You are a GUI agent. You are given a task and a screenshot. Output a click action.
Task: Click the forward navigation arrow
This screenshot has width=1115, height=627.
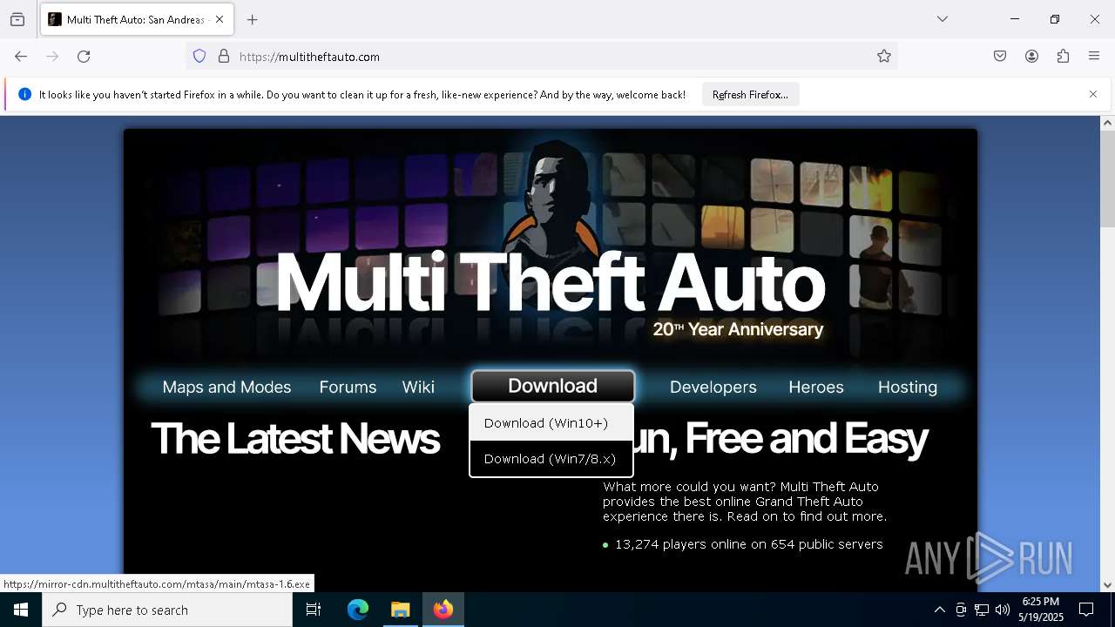coord(52,57)
